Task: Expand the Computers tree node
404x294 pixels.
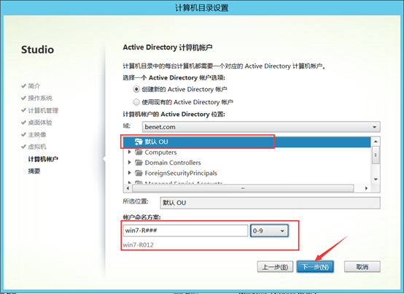Action: (x=130, y=152)
